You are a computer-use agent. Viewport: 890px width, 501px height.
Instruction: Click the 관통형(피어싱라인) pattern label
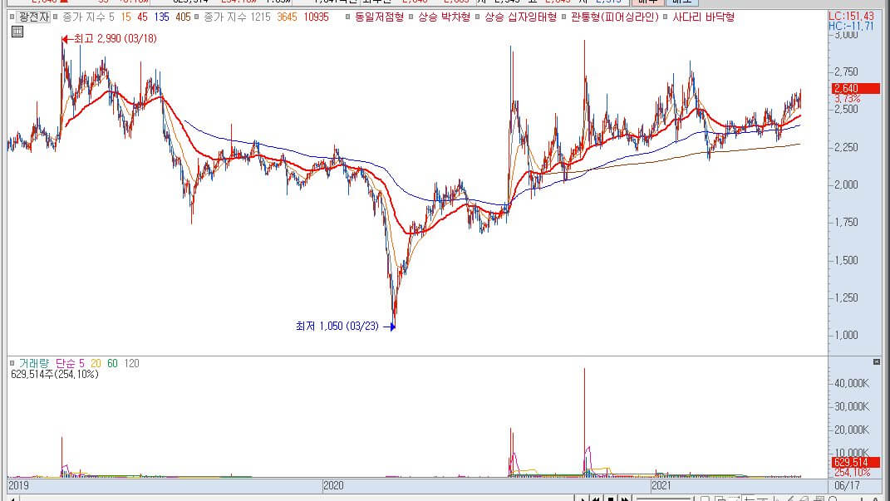pos(615,17)
